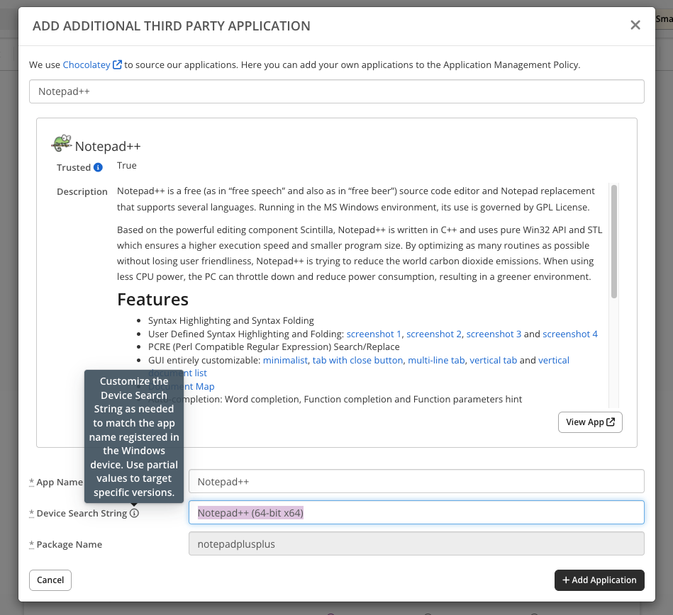Open the screenshot 2 link
Image resolution: width=673 pixels, height=615 pixels.
coord(434,334)
